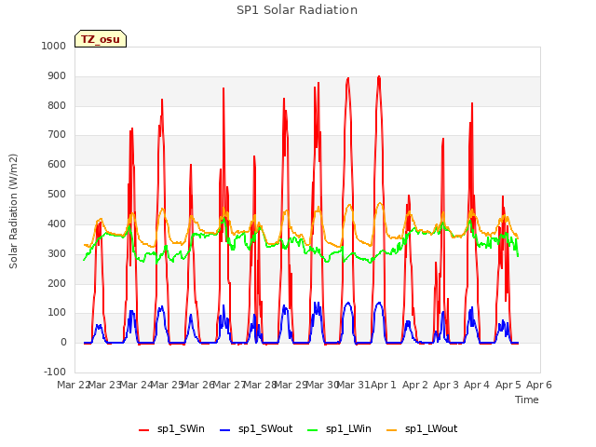Click the 600 y-axis tick label
Screen dimensions: 596x447
[57, 164]
